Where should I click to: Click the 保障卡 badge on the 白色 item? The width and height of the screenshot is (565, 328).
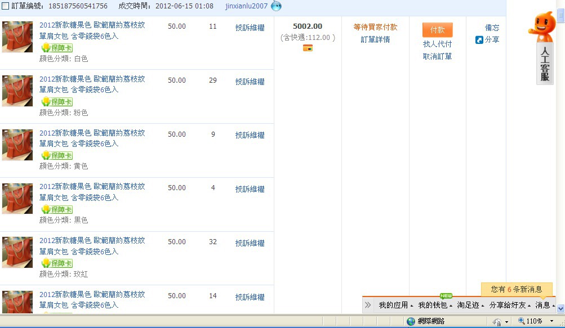(57, 47)
